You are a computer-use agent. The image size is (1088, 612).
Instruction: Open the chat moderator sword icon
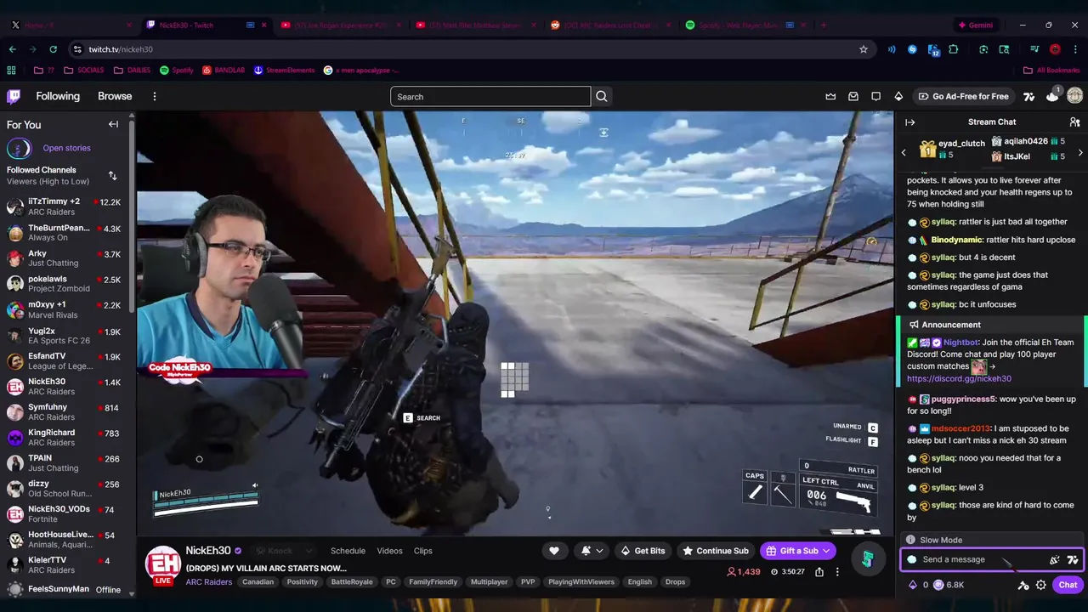coord(1023,585)
